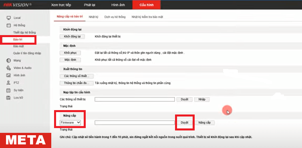The height and width of the screenshot is (148, 302).
Task: Open Nhật ký kiểm tra bảo mật tab
Action: coord(147,17)
